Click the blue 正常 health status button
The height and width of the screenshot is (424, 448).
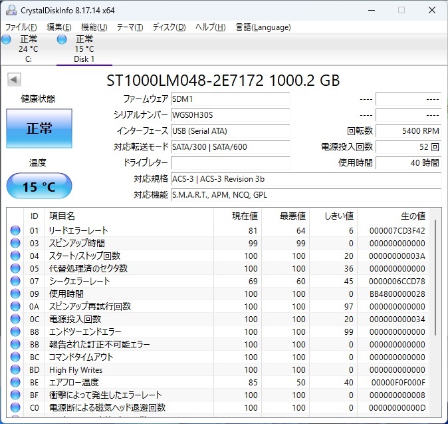(x=39, y=128)
